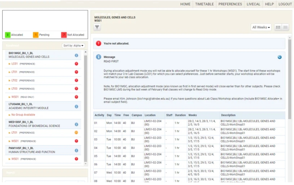Select activity 02 row
This screenshot has height=185, width=294.
pyautogui.click(x=189, y=131)
